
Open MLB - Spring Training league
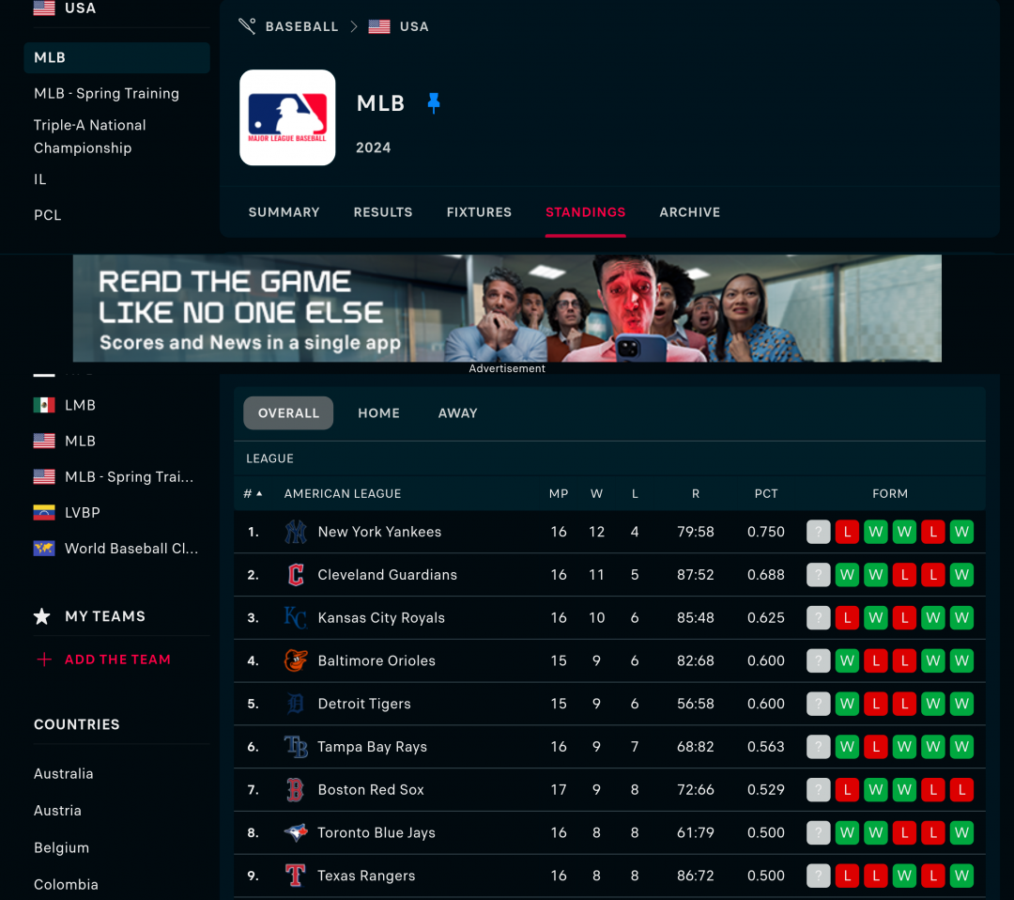pyautogui.click(x=107, y=93)
